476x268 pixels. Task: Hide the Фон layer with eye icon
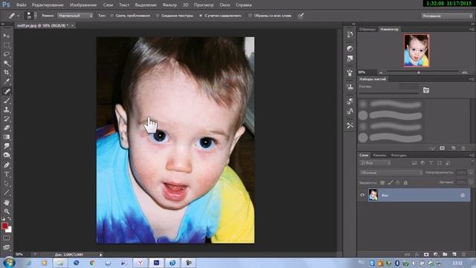click(362, 195)
